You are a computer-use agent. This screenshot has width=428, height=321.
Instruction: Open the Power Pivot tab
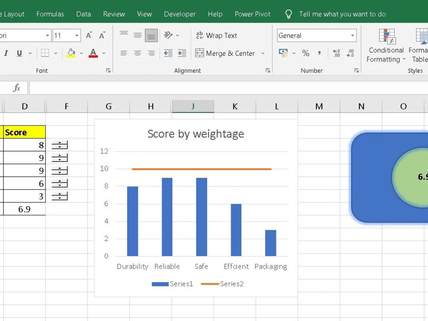point(252,14)
